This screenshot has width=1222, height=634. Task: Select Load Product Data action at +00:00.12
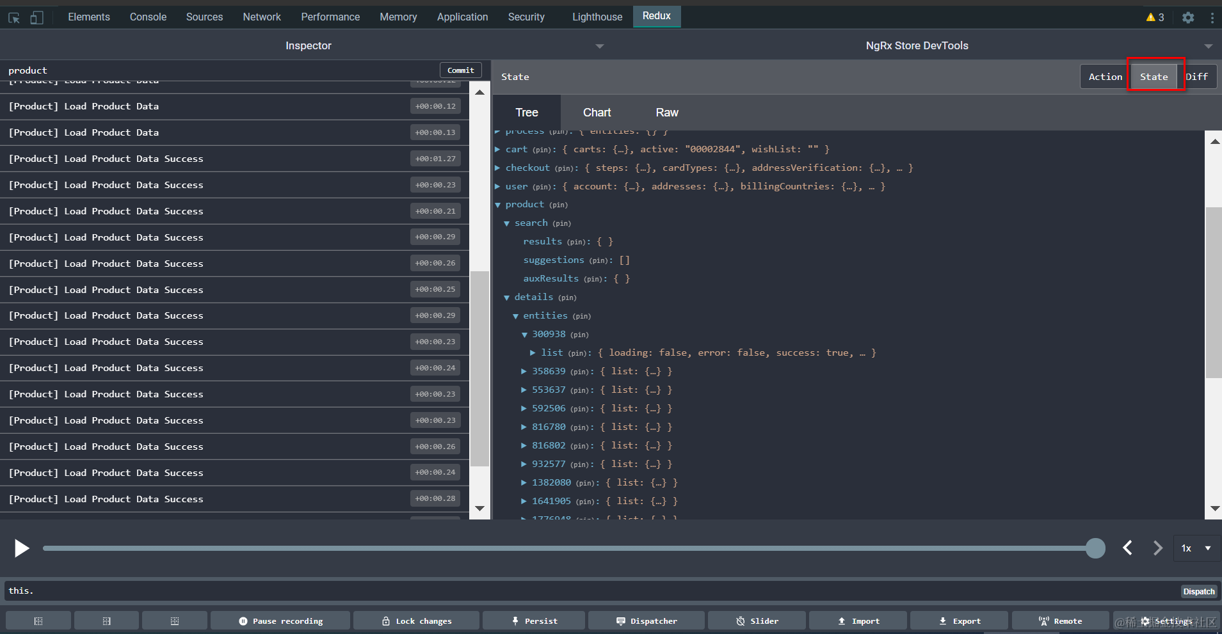click(x=234, y=106)
